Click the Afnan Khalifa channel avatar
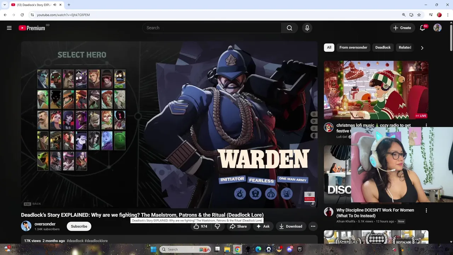453x255 pixels. click(329, 212)
